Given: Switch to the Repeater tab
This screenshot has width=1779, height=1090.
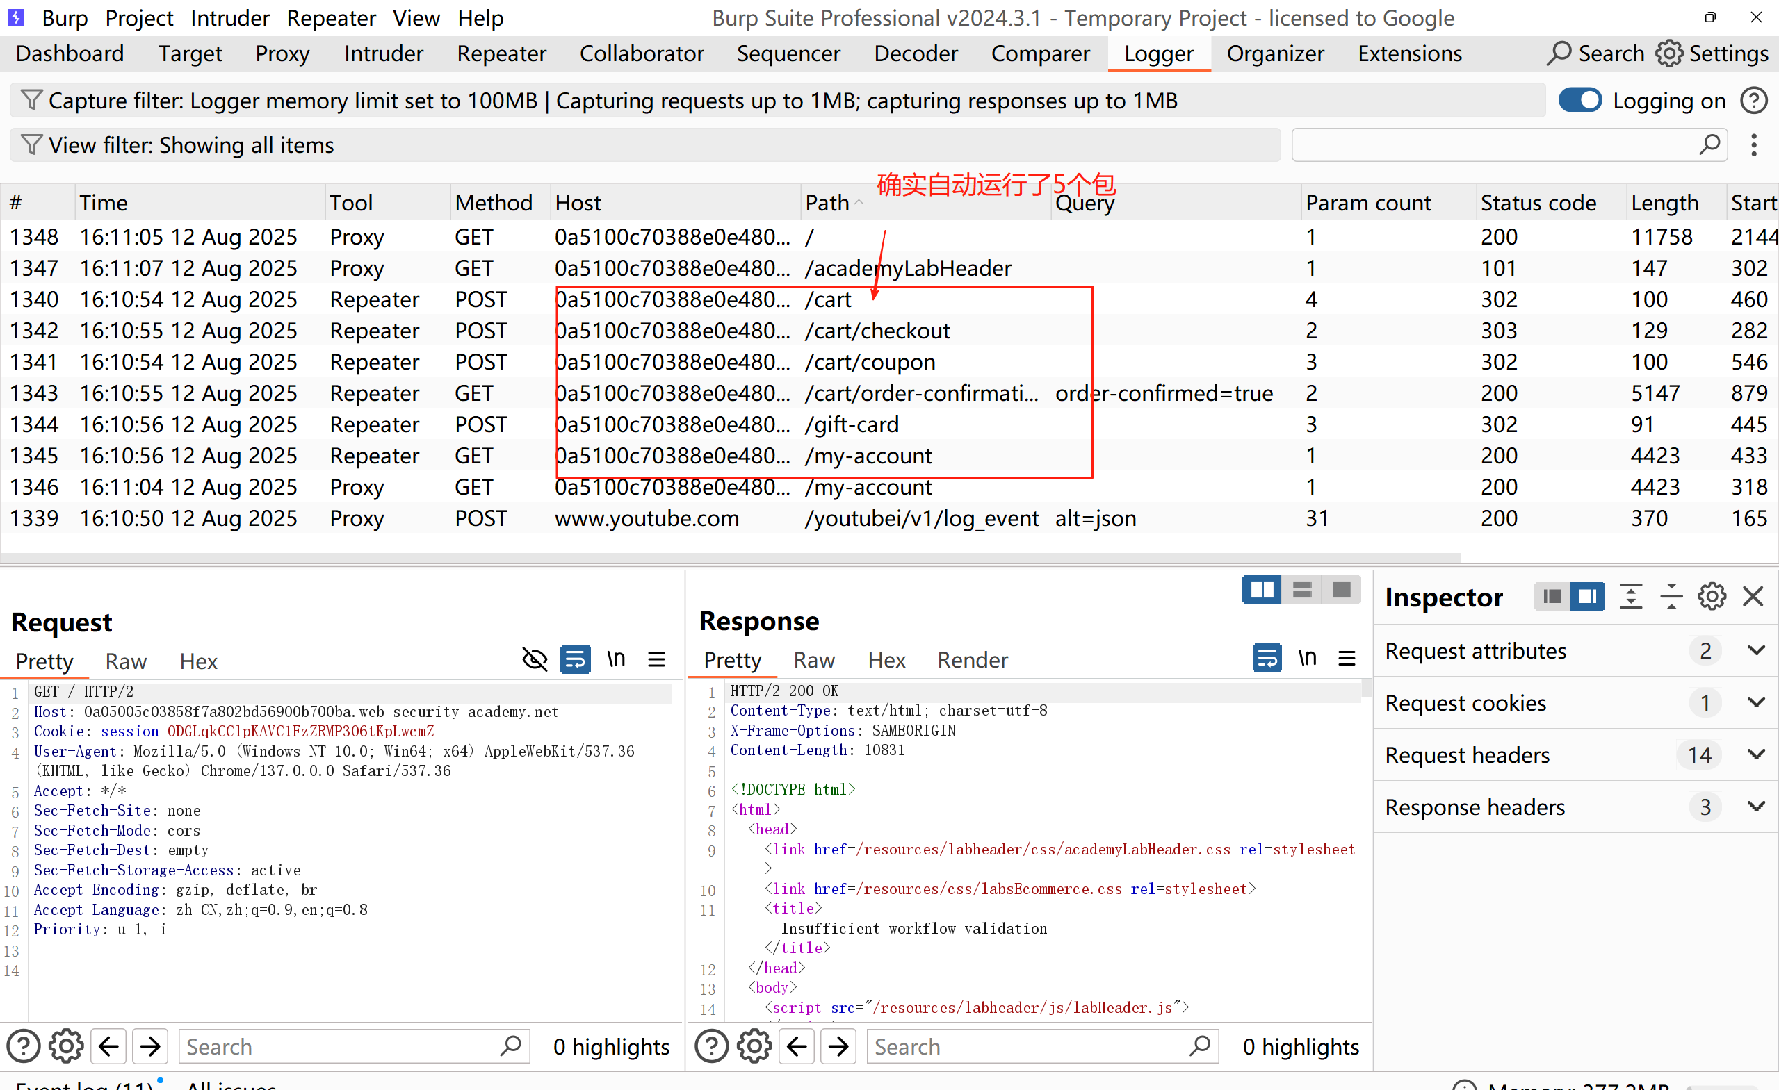Looking at the screenshot, I should pos(501,53).
